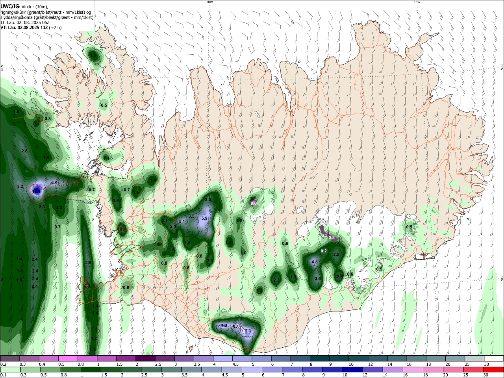504x378 pixels.
Task: Click the darkest purple 2 swatch in the upper legend
Action: [x=145, y=358]
